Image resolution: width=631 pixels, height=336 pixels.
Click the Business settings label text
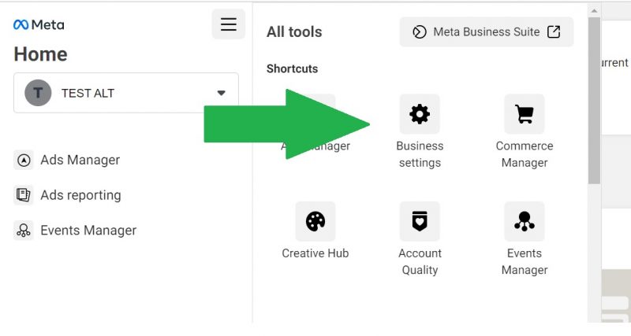click(x=420, y=154)
